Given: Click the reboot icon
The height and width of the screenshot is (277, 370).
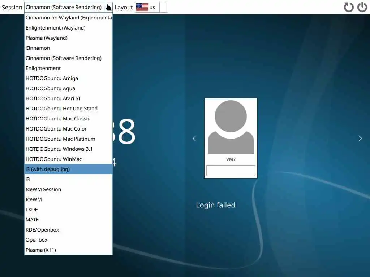Looking at the screenshot, I should [x=349, y=7].
